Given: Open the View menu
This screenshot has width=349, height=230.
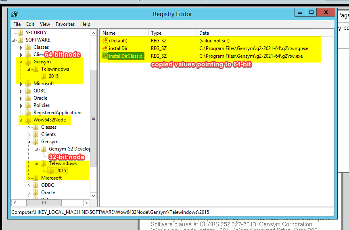Looking at the screenshot, I should [45, 24].
